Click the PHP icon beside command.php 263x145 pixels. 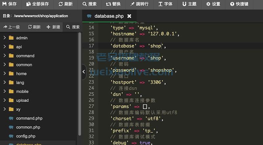point(11,118)
